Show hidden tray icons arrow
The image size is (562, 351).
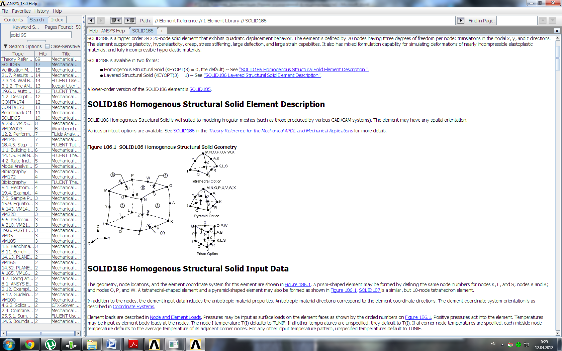coord(502,344)
